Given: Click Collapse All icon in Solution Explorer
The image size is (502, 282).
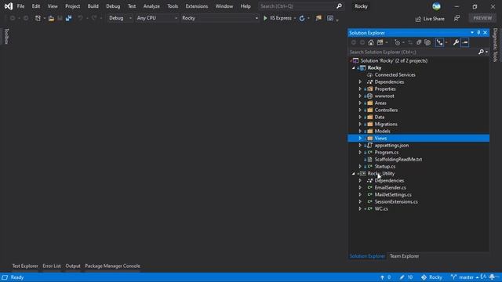Looking at the screenshot, I should 419,42.
